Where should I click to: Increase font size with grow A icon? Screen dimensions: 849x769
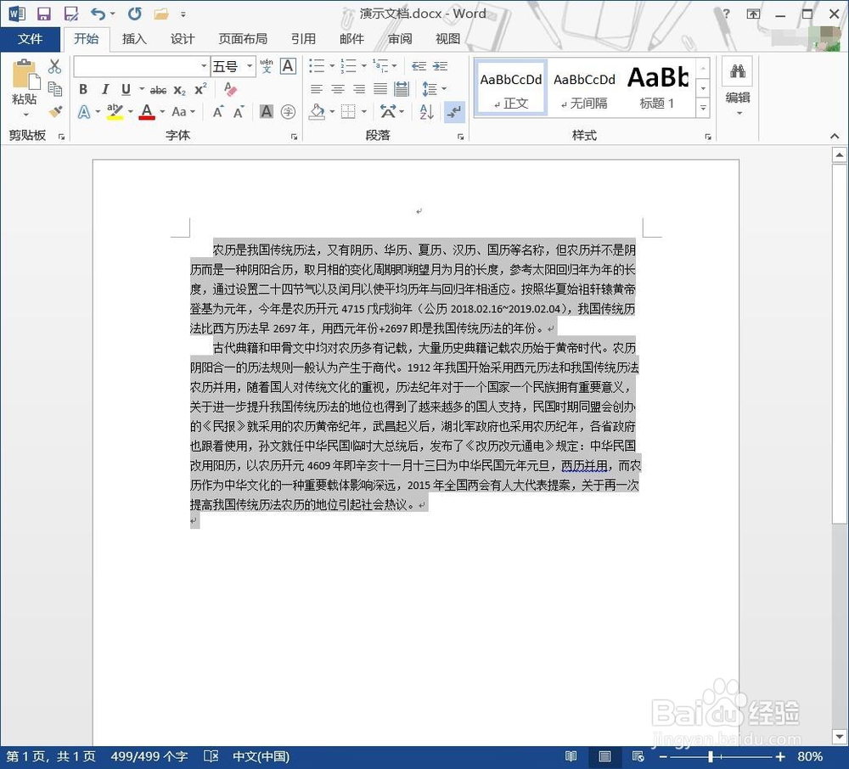(217, 112)
